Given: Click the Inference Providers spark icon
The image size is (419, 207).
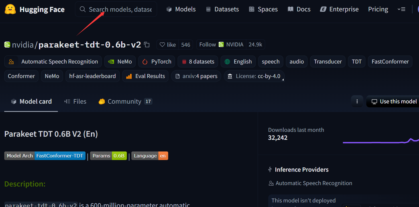Looking at the screenshot, I should [270, 170].
